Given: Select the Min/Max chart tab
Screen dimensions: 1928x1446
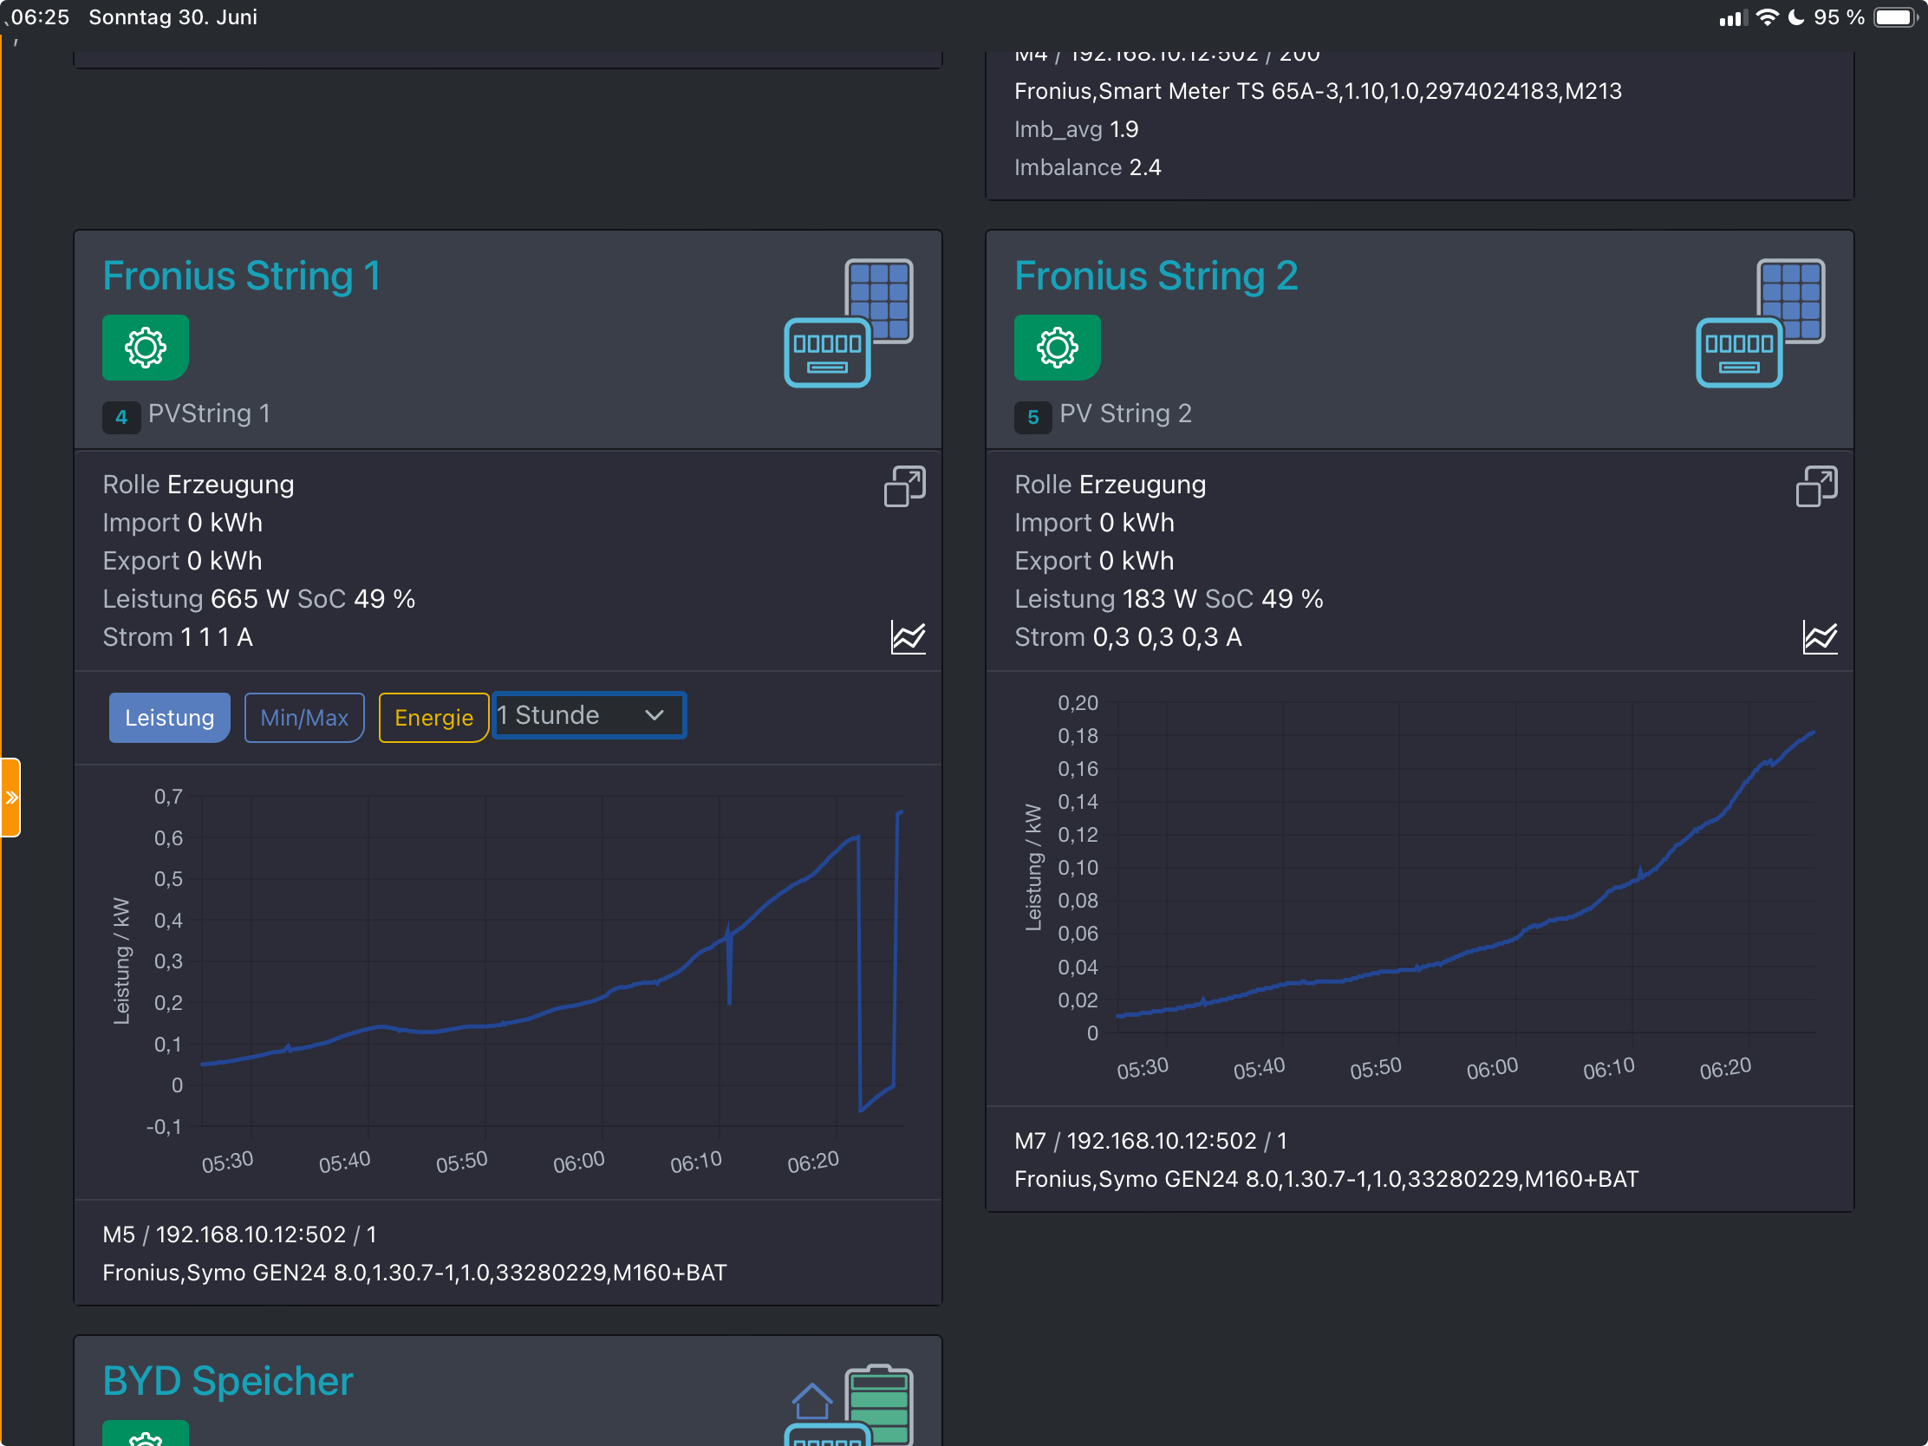Looking at the screenshot, I should [x=304, y=717].
